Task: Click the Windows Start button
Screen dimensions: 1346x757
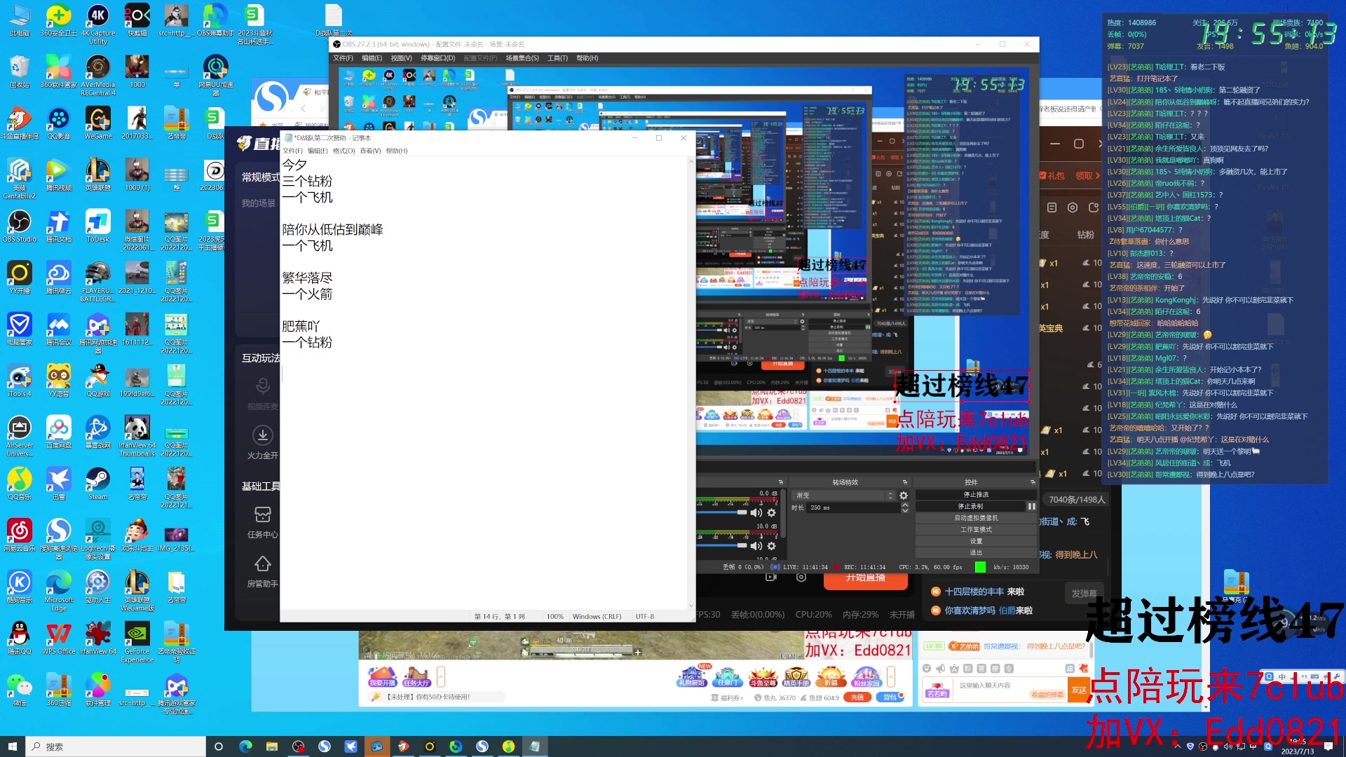Action: (12, 746)
